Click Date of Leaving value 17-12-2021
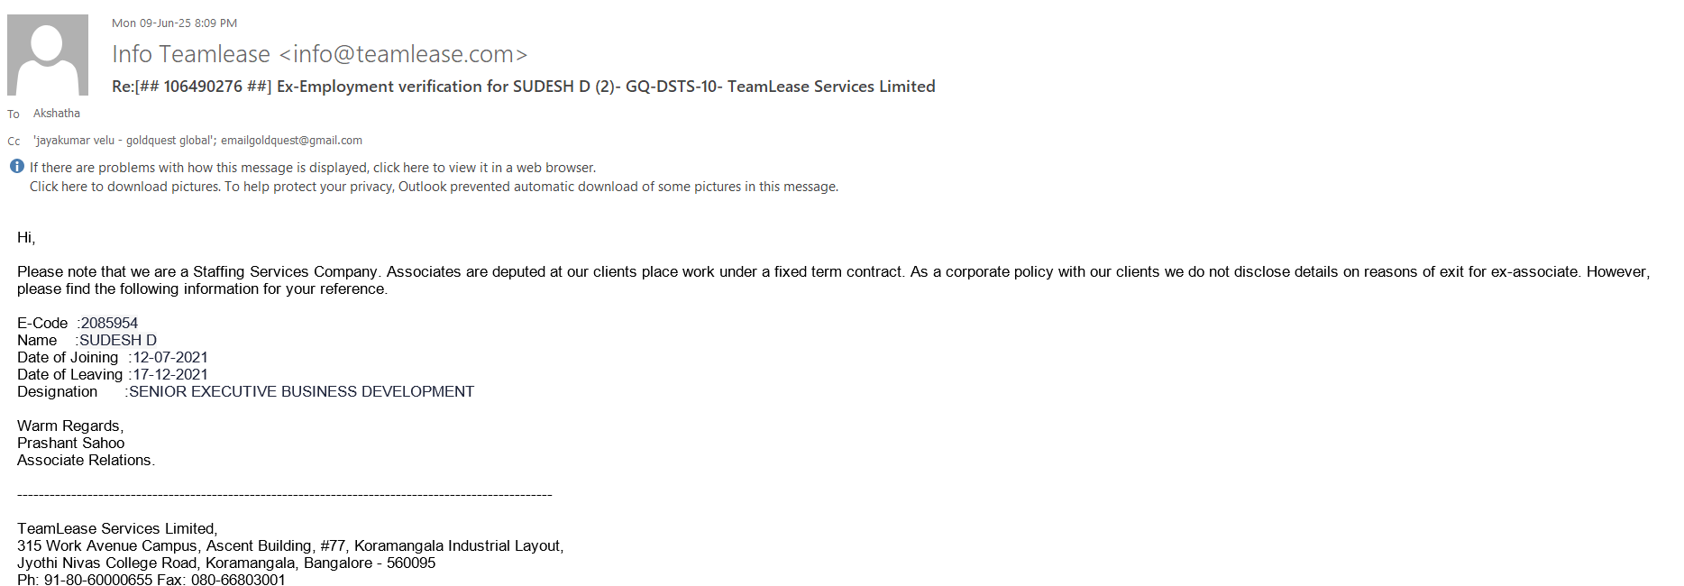 [x=170, y=374]
